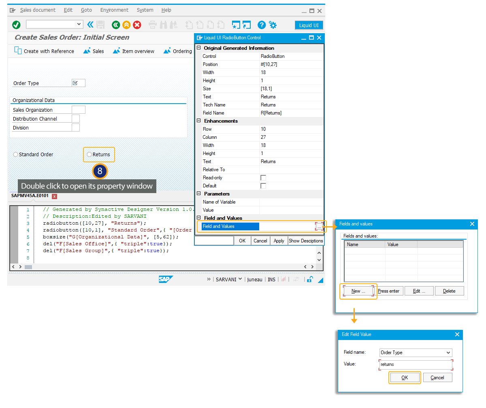Click the code editor horizontal scrollbar thumb
The image size is (486, 408).
pyautogui.click(x=28, y=267)
